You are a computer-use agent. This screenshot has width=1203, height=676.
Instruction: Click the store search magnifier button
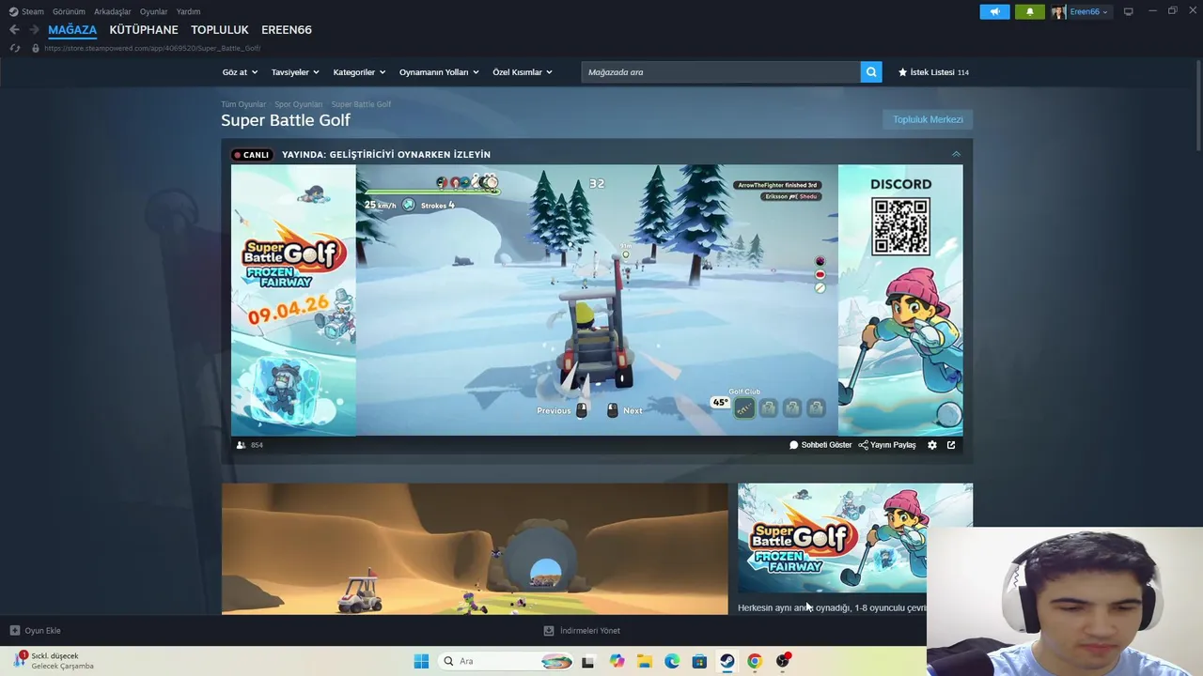[871, 72]
